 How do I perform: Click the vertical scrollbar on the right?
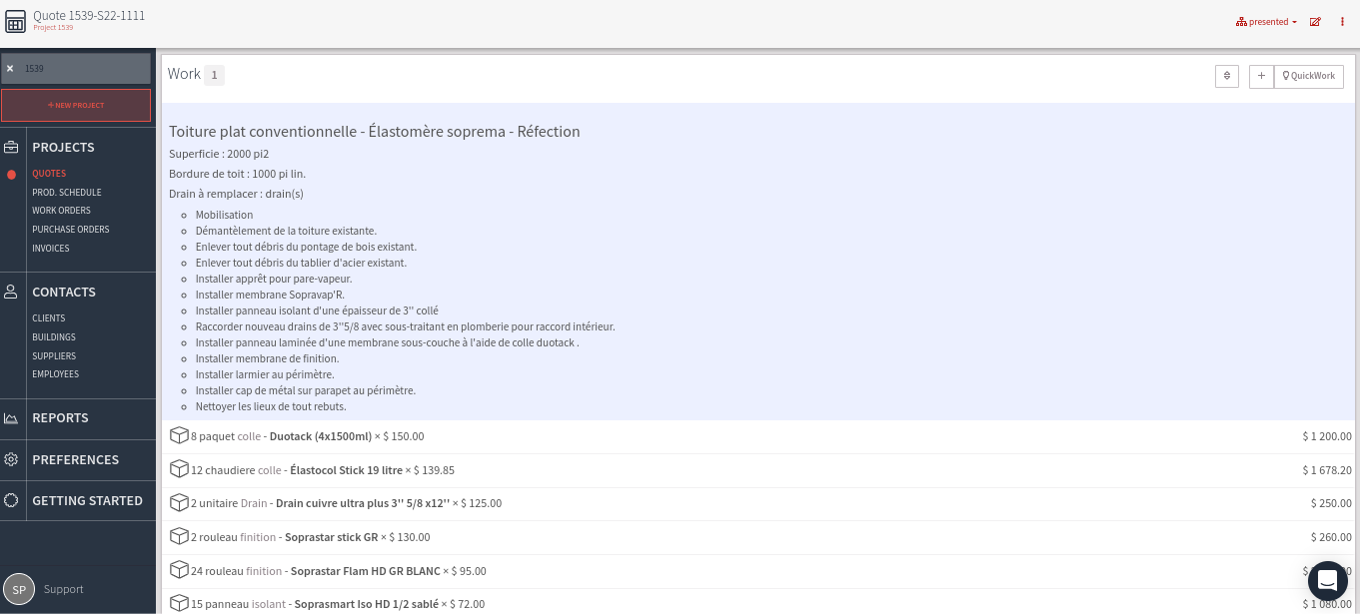(x=1355, y=300)
